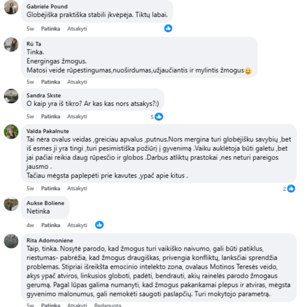Click like reaction icon on Gabriele Pound's comment

(x=168, y=28)
